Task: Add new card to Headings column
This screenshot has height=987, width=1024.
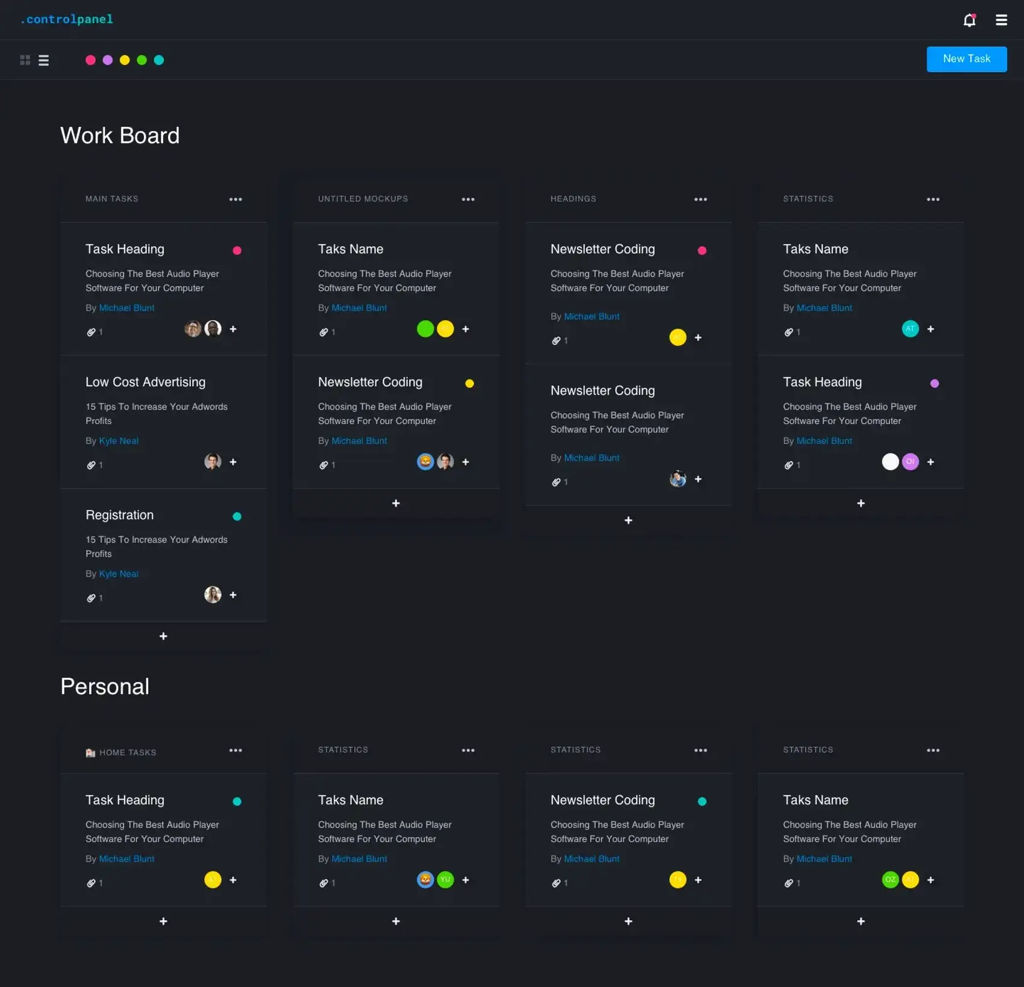Action: click(628, 520)
